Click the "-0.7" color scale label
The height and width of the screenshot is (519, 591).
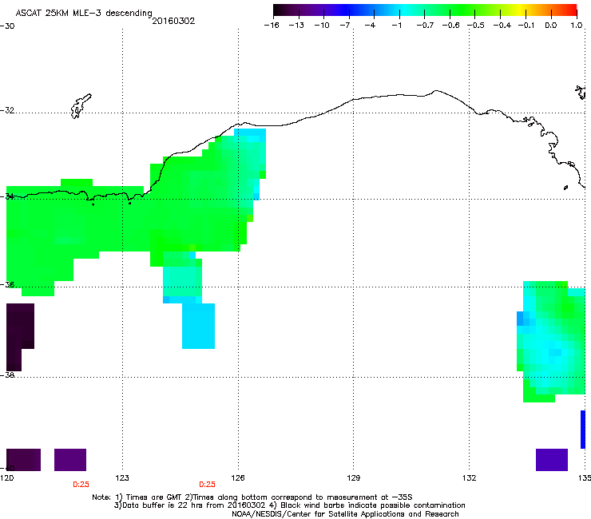click(x=425, y=26)
